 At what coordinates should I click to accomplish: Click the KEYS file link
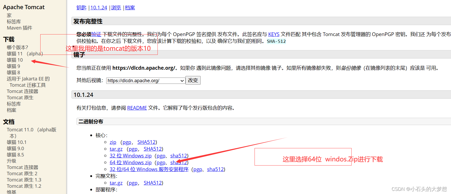coord(274,34)
